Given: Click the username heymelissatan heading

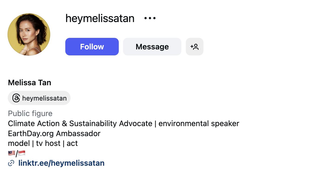Looking at the screenshot, I should pos(100,18).
